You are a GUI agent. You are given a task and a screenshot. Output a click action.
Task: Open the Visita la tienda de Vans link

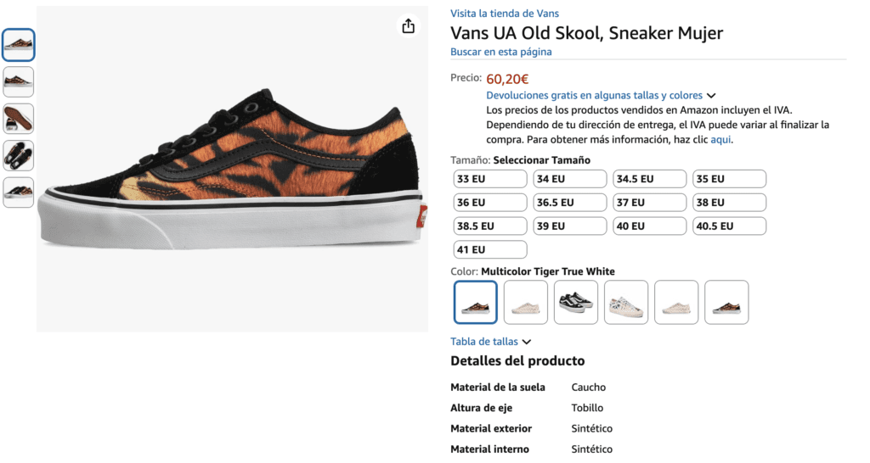tap(504, 14)
